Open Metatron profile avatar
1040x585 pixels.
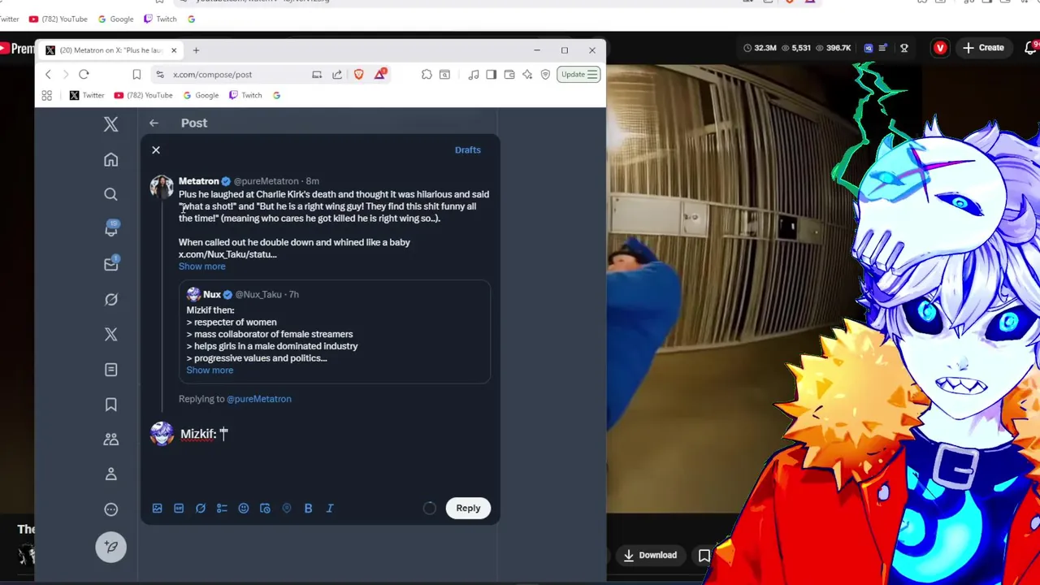162,187
